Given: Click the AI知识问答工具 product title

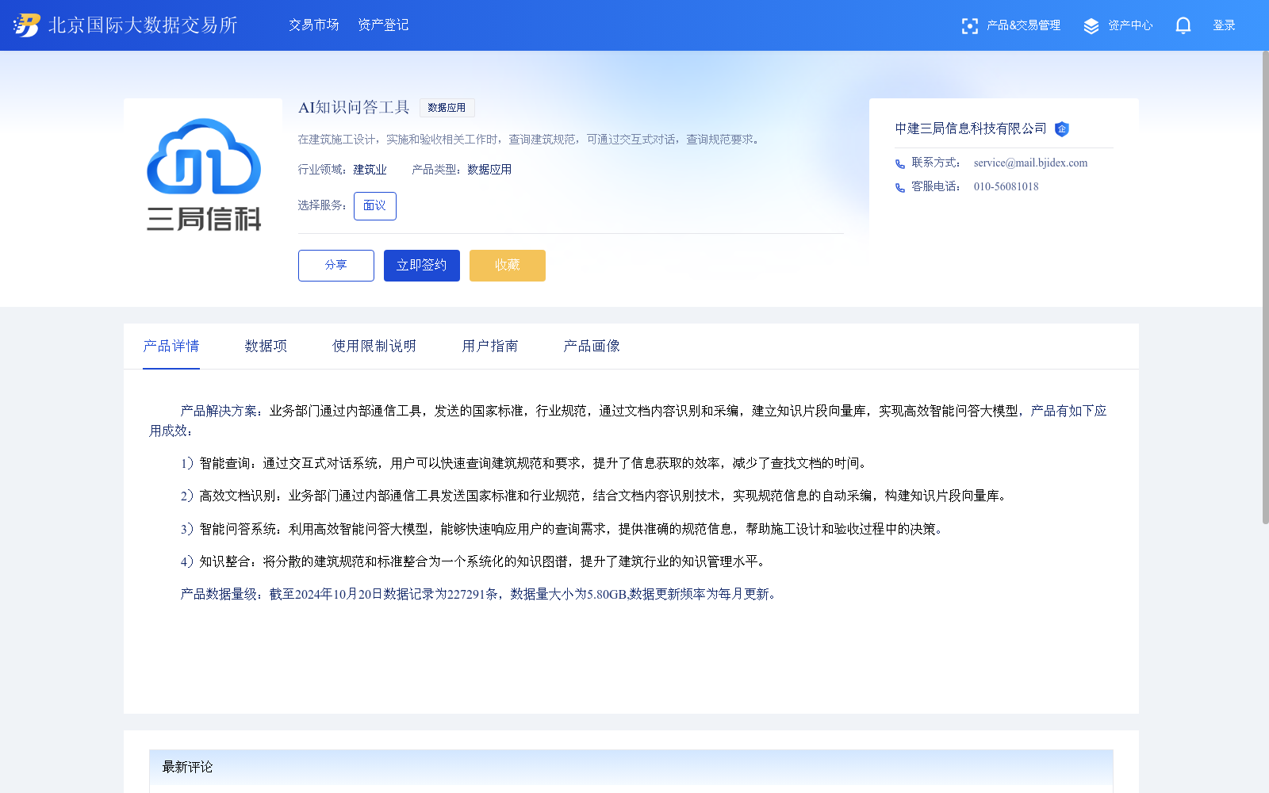Looking at the screenshot, I should (x=354, y=108).
